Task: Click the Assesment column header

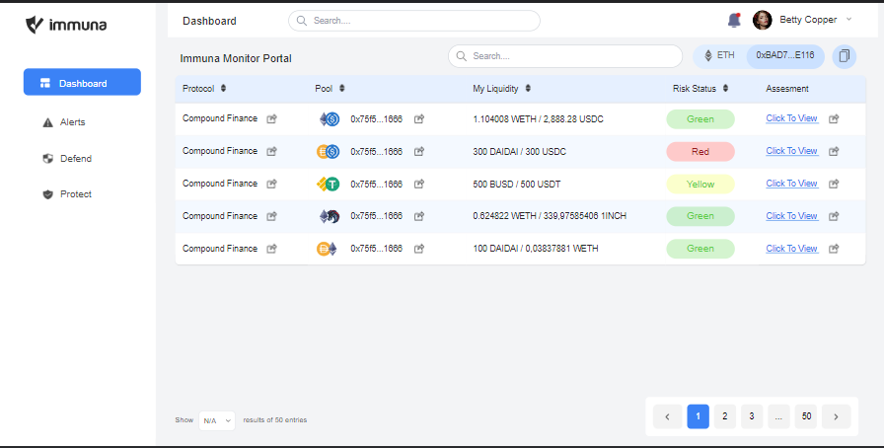Action: click(x=787, y=89)
